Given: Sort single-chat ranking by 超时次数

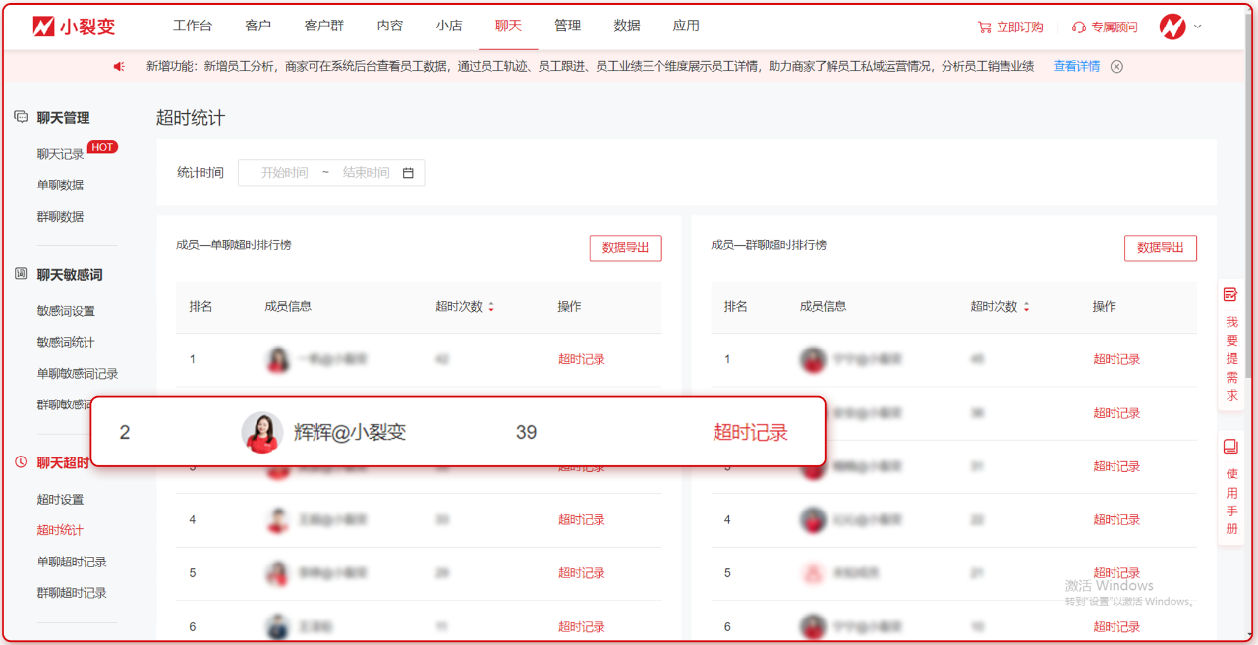Looking at the screenshot, I should point(491,307).
